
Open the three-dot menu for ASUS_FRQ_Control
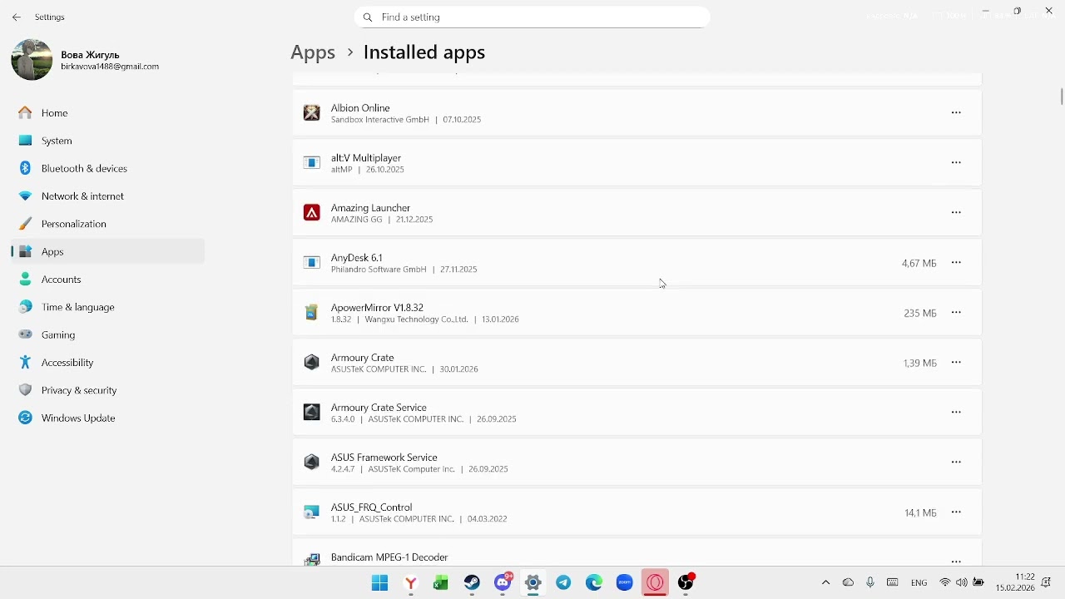956,512
